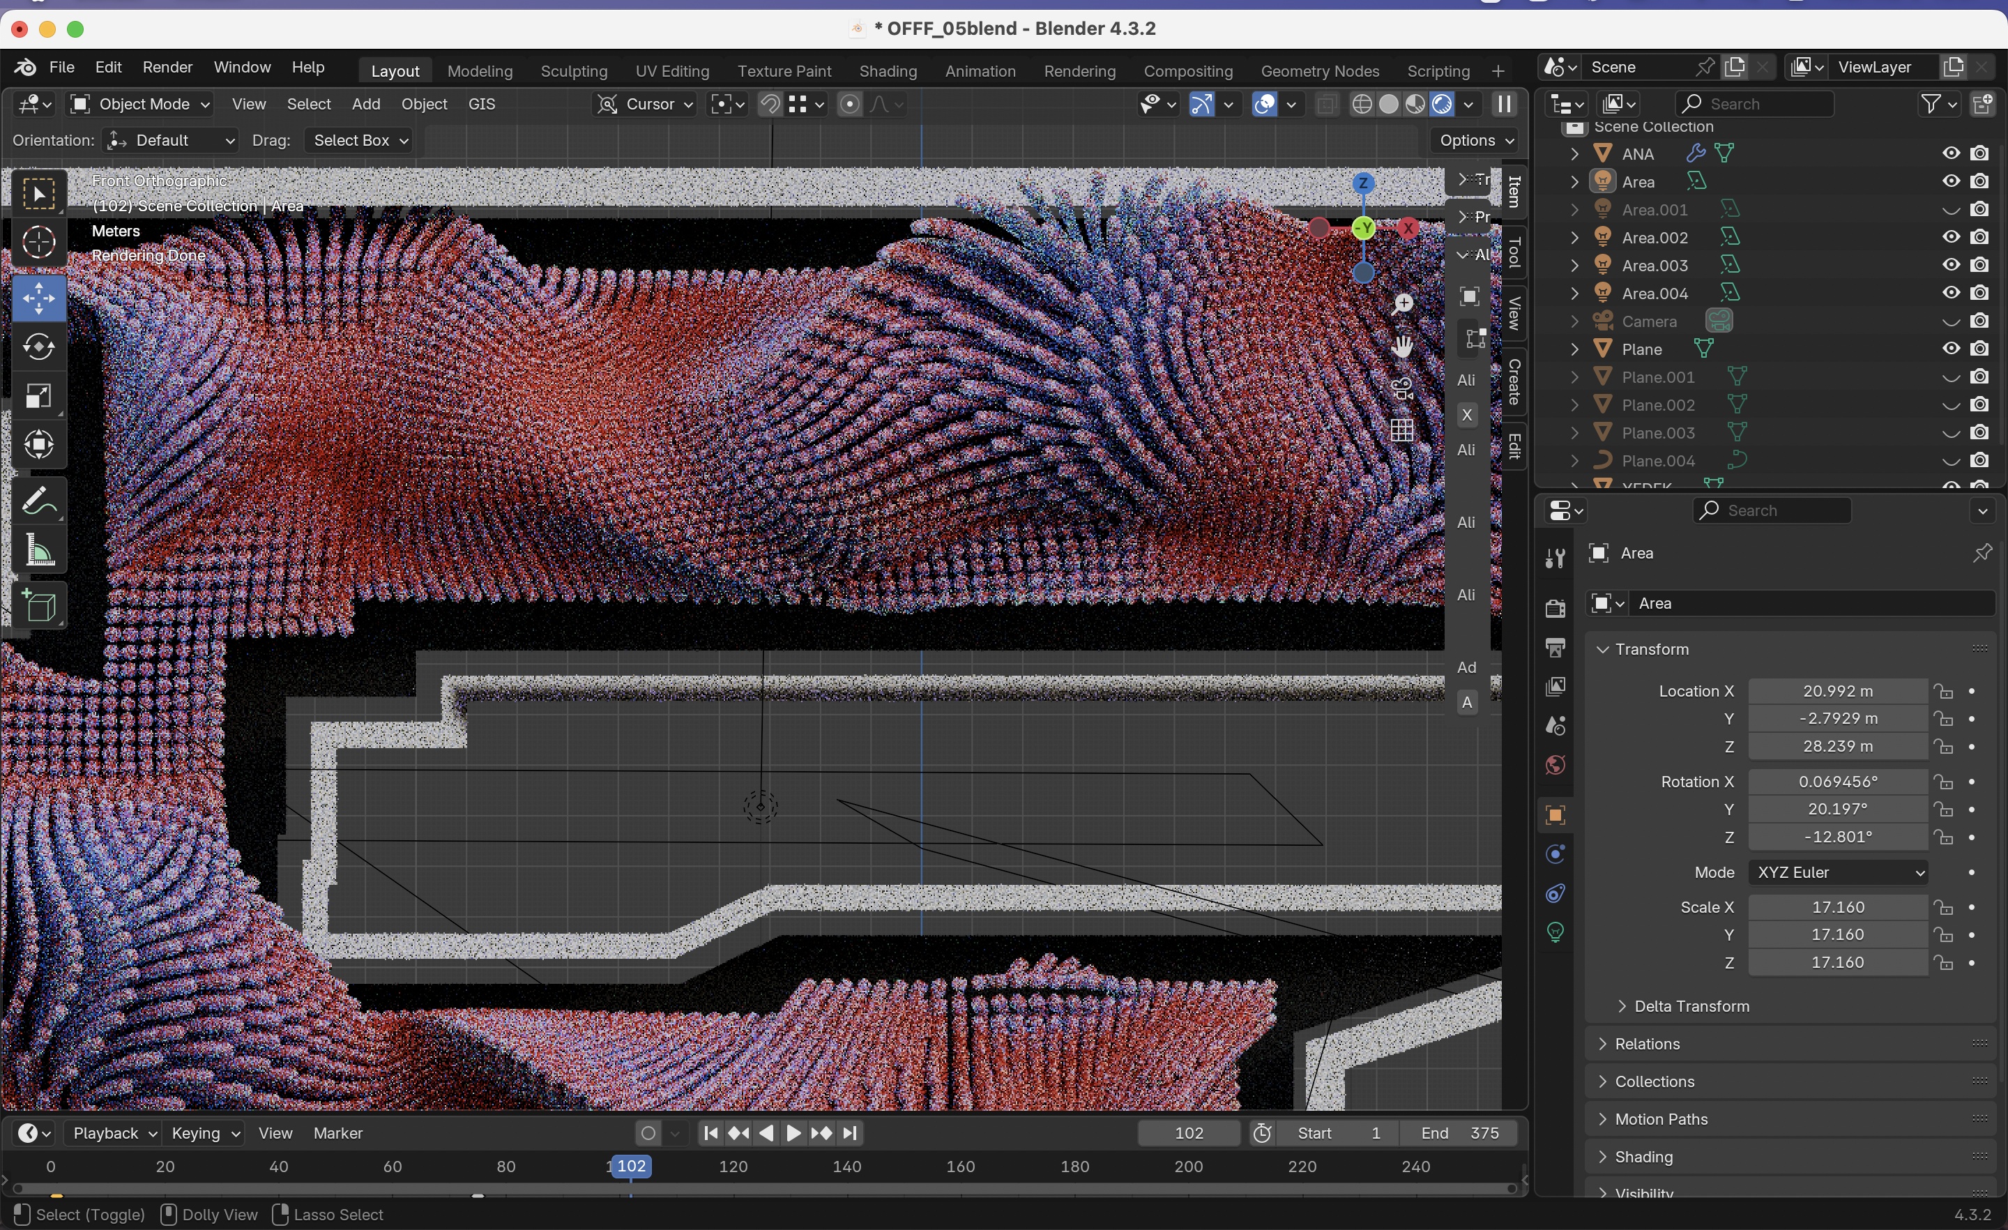Click the Add Cube tool icon
The image size is (2008, 1230).
(x=39, y=606)
